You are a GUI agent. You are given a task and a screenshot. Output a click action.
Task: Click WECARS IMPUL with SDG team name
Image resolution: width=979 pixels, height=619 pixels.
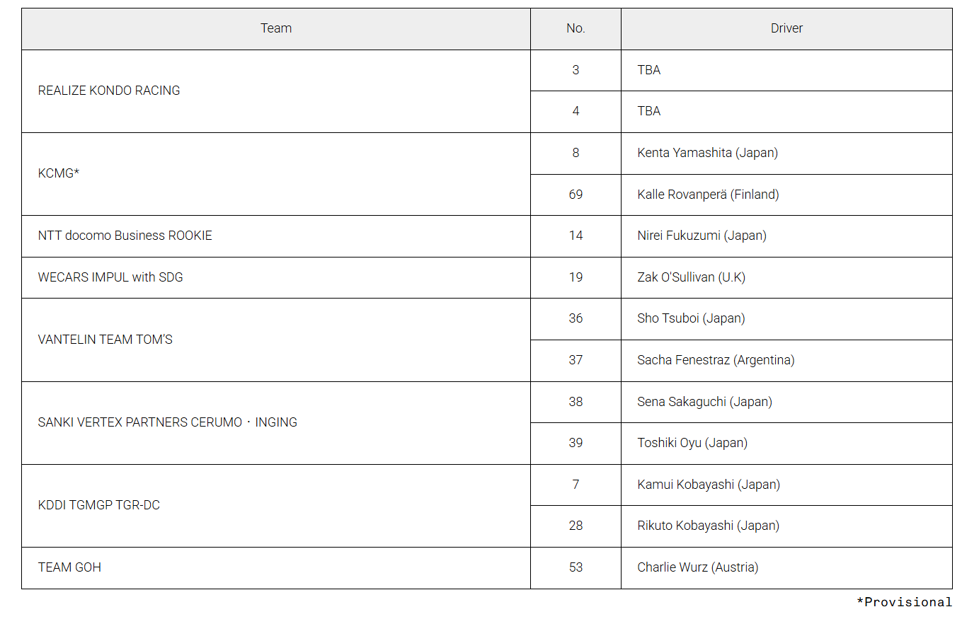110,277
